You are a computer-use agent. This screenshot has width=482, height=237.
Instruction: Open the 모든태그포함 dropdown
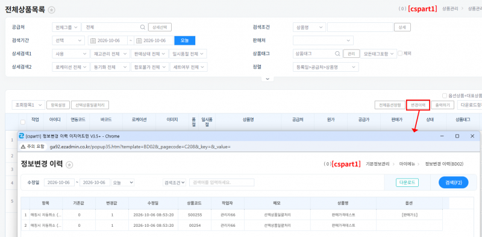click(x=378, y=54)
